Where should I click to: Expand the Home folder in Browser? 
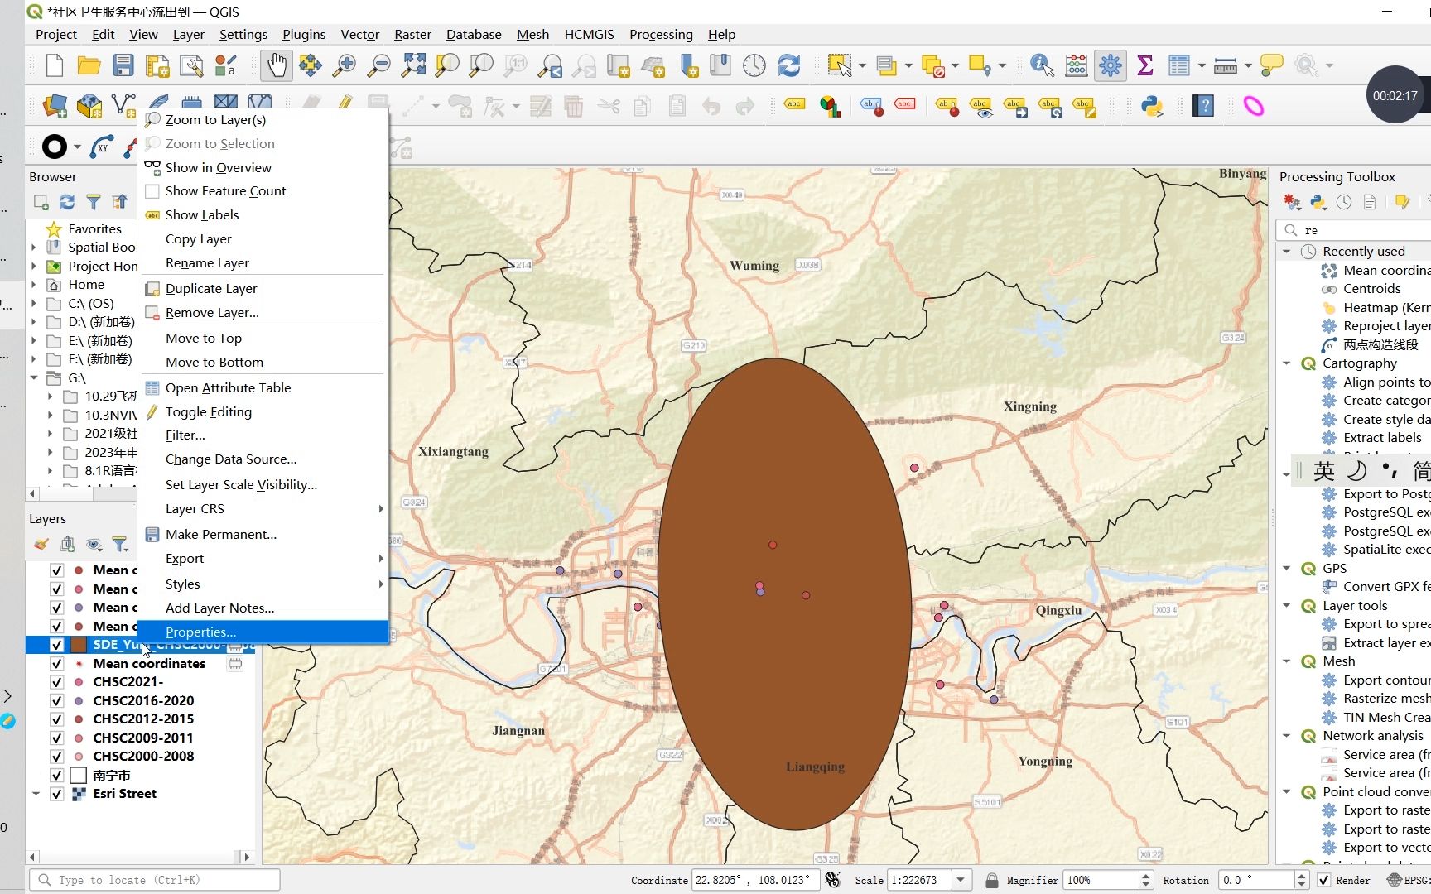(x=34, y=285)
